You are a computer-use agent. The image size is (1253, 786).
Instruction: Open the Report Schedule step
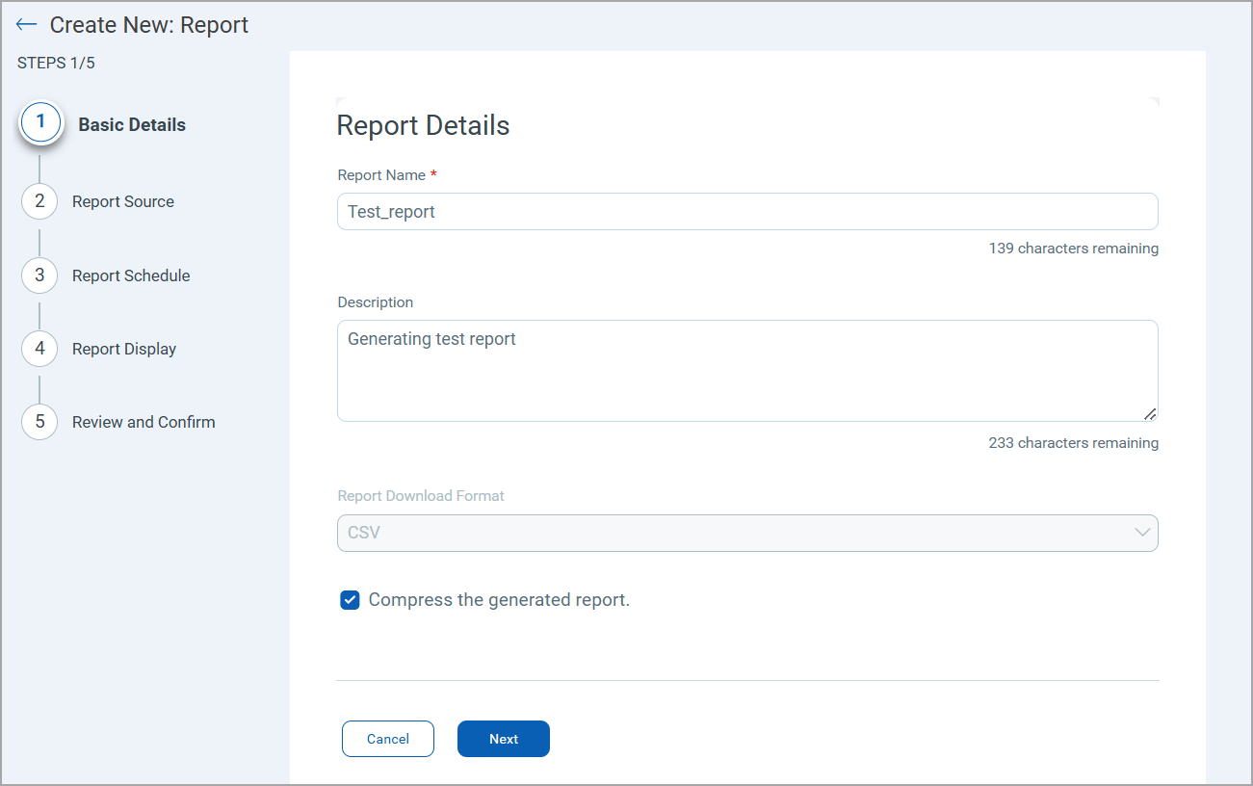point(131,275)
